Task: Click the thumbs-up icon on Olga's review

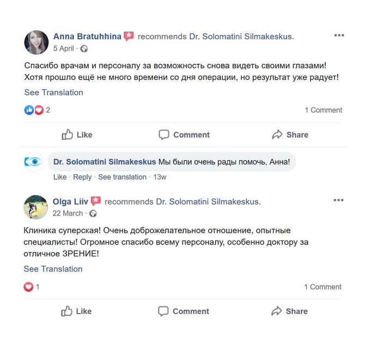Action: coord(66,311)
